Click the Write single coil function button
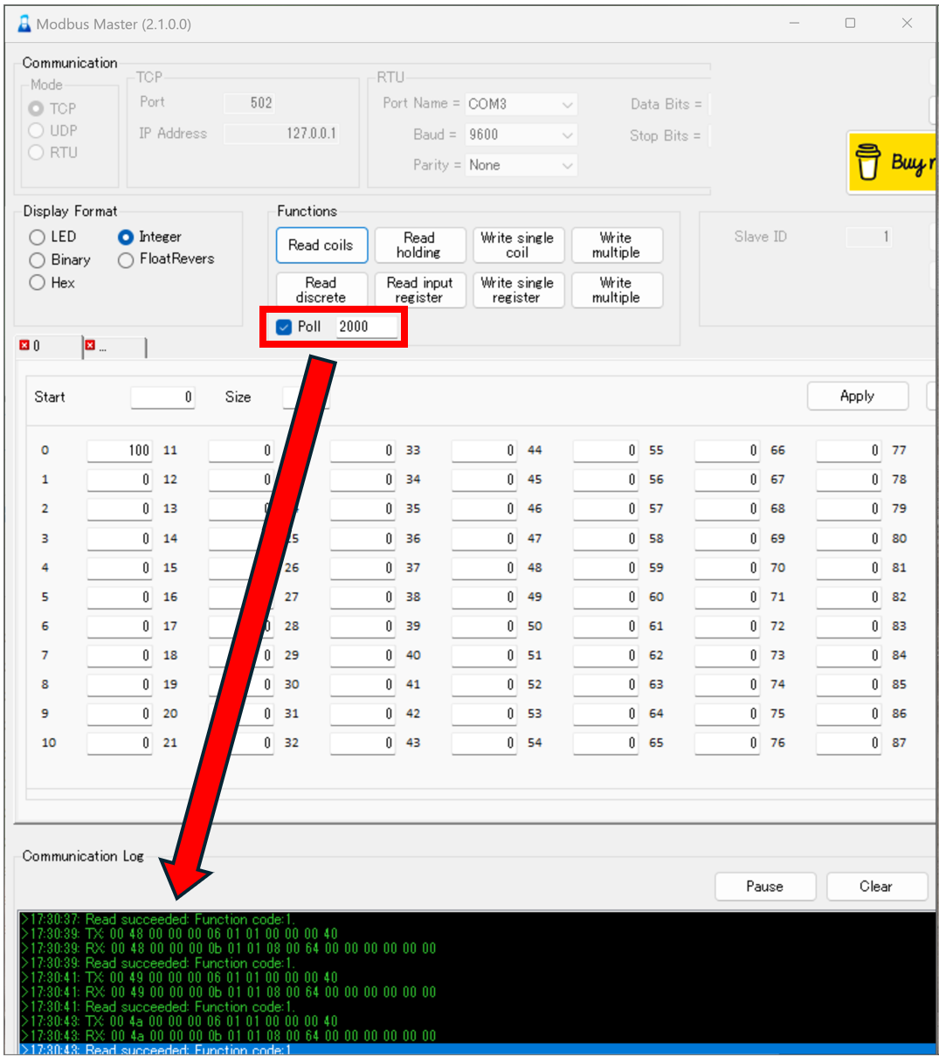 pyautogui.click(x=518, y=245)
